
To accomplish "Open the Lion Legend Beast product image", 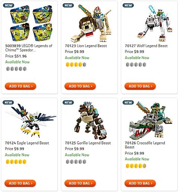I will tap(91, 23).
